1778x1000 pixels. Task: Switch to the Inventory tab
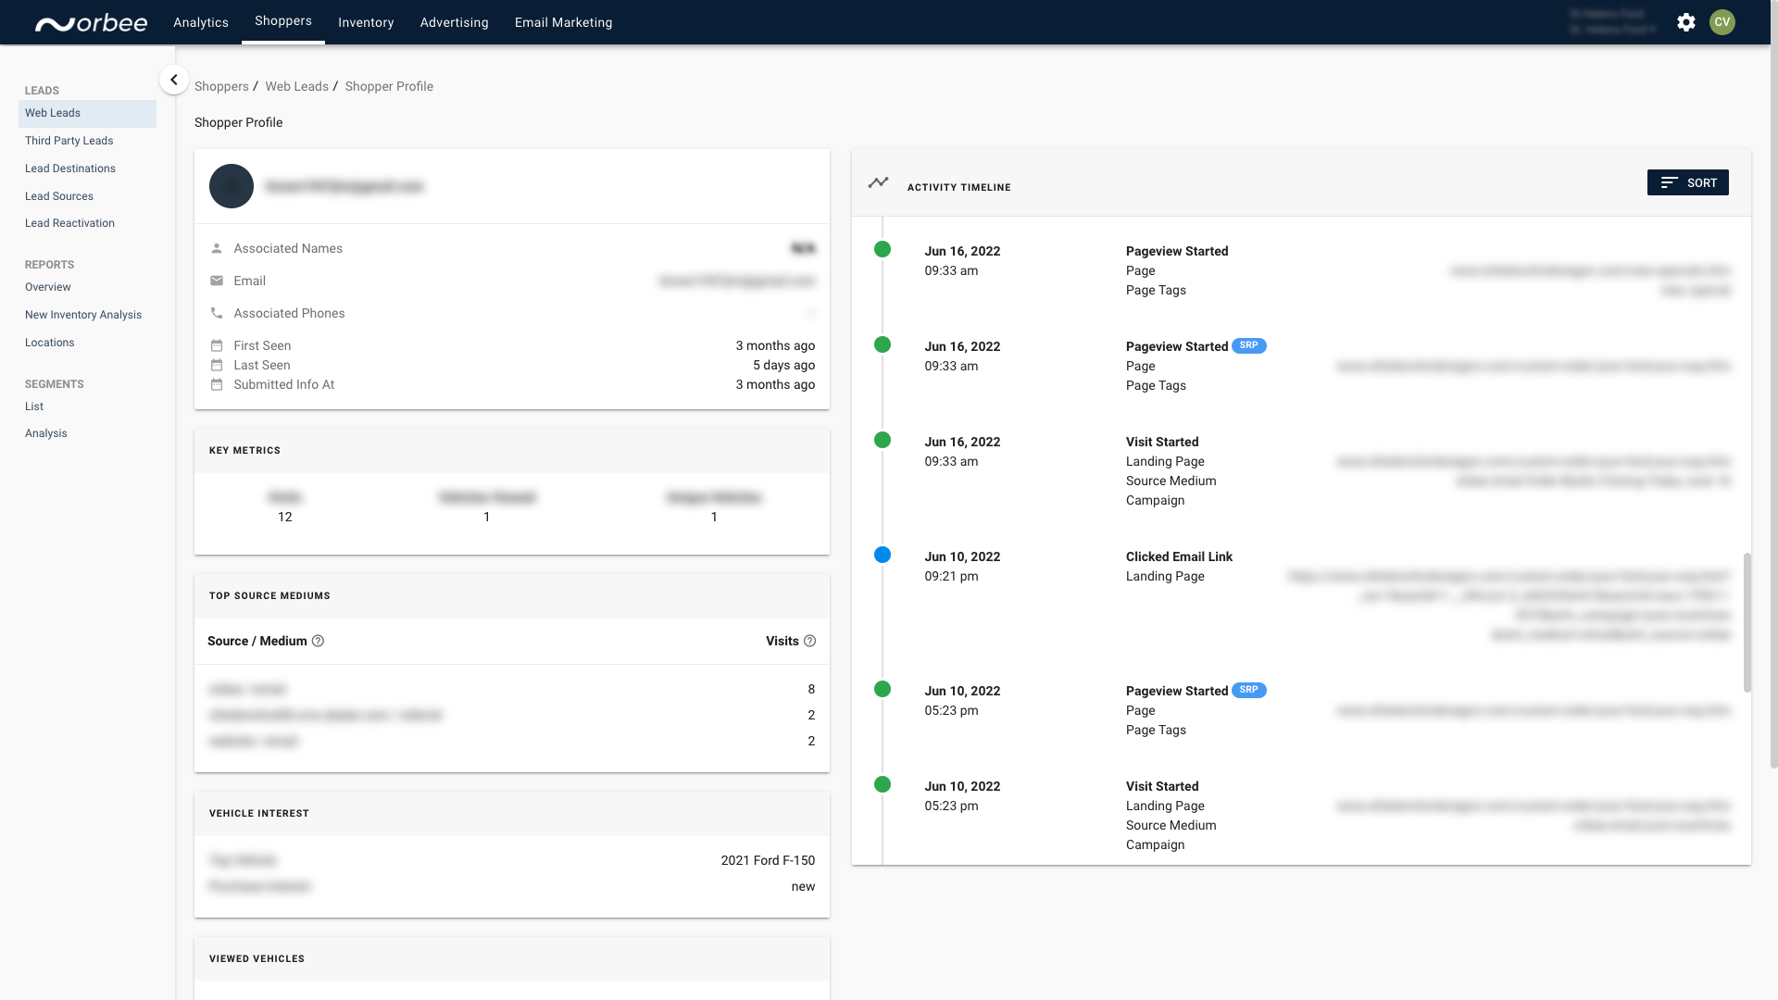tap(366, 22)
